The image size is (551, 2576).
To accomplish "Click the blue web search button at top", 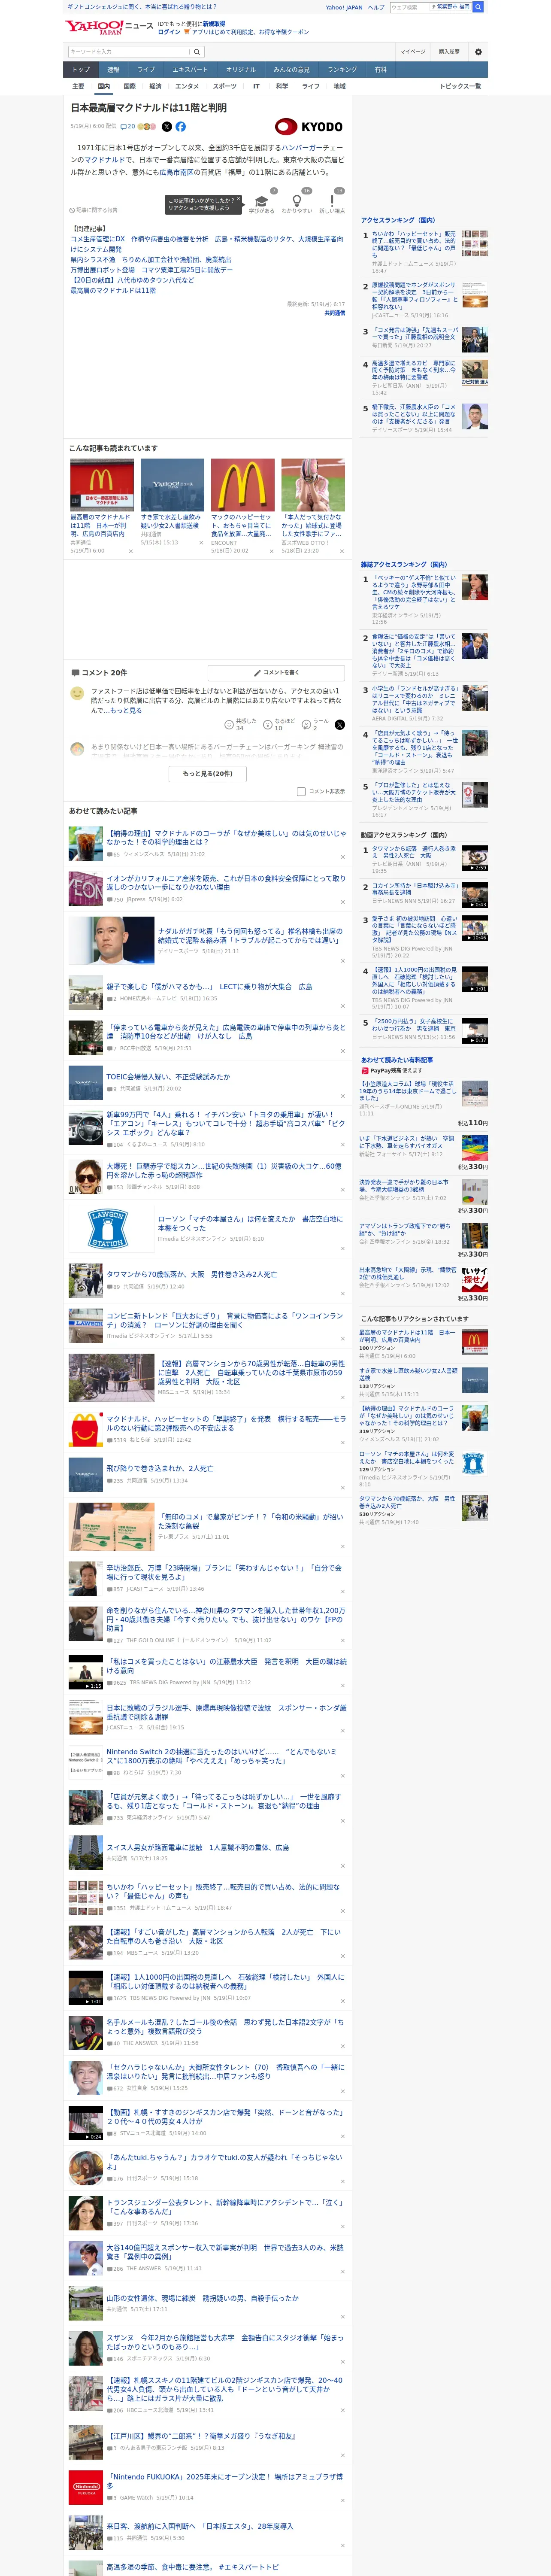I will 478,7.
